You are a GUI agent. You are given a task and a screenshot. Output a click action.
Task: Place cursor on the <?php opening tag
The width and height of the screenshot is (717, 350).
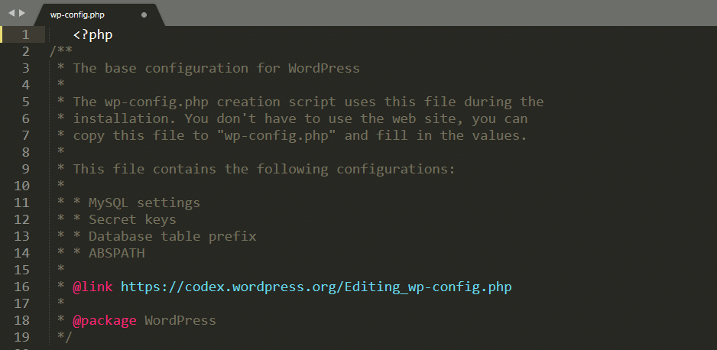point(92,34)
